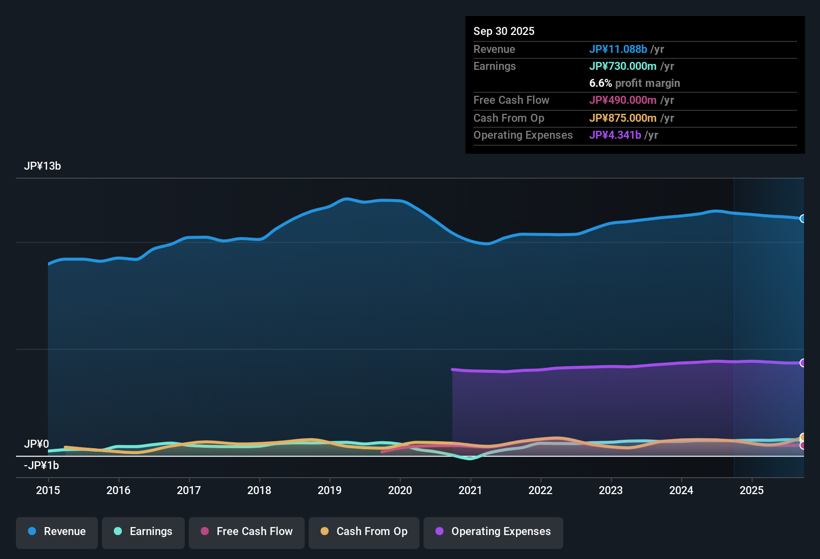Click the Revenue endpoint marker on the chart
Image resolution: width=820 pixels, height=559 pixels.
[803, 219]
